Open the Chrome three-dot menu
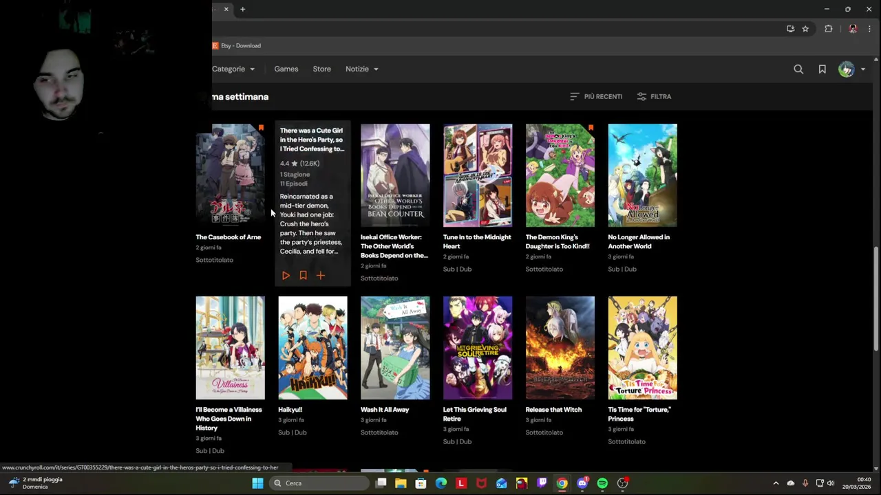881x495 pixels. click(x=869, y=29)
